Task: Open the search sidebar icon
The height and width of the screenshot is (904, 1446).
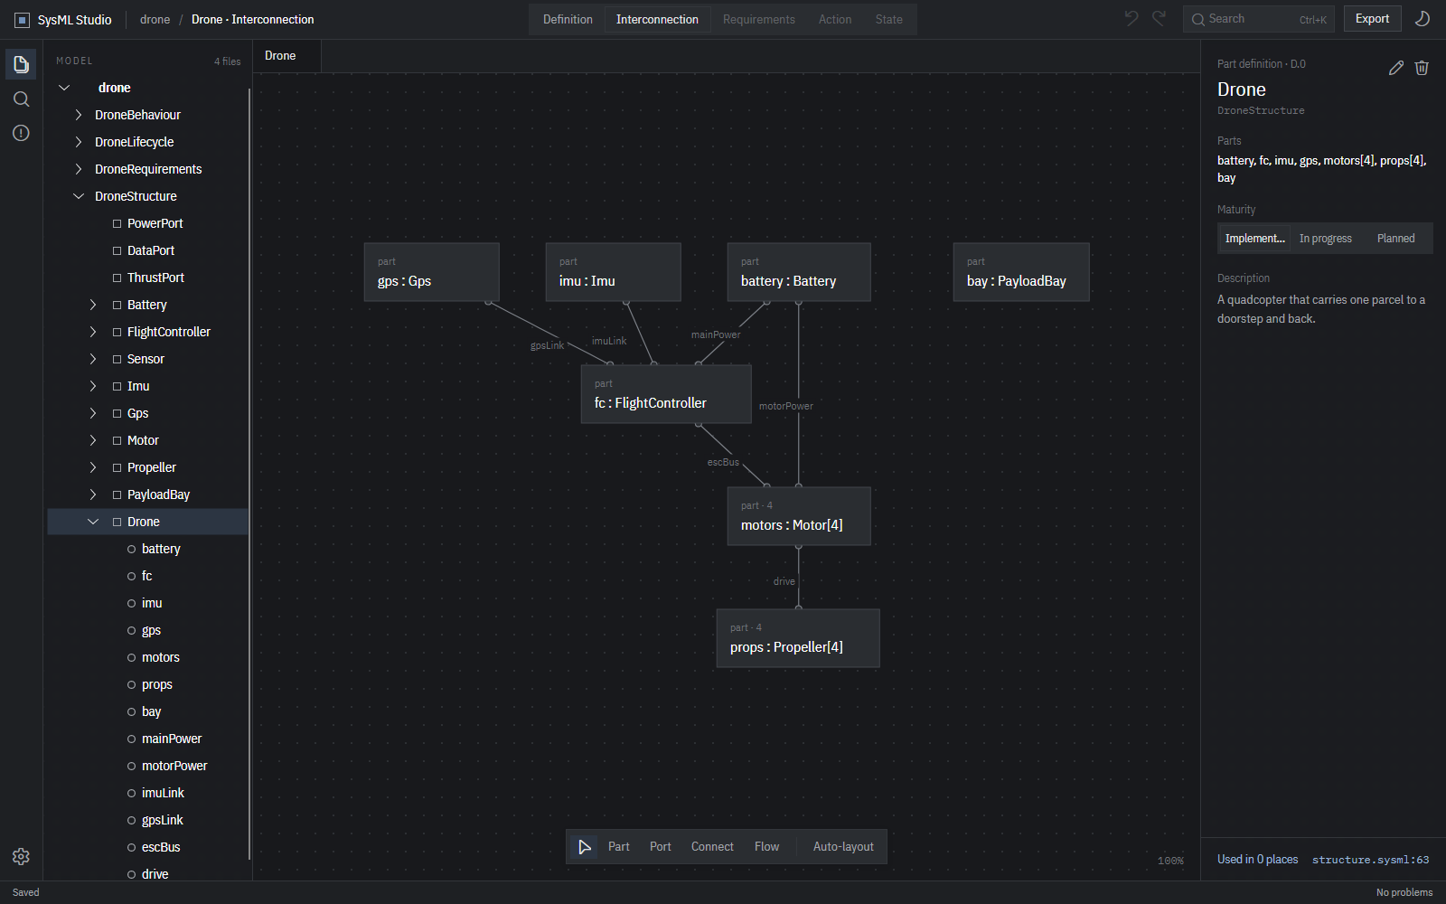Action: pos(21,99)
